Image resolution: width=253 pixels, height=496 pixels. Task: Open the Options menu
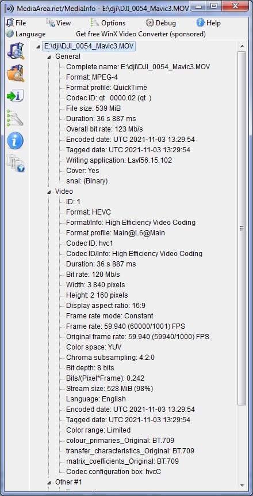[108, 23]
